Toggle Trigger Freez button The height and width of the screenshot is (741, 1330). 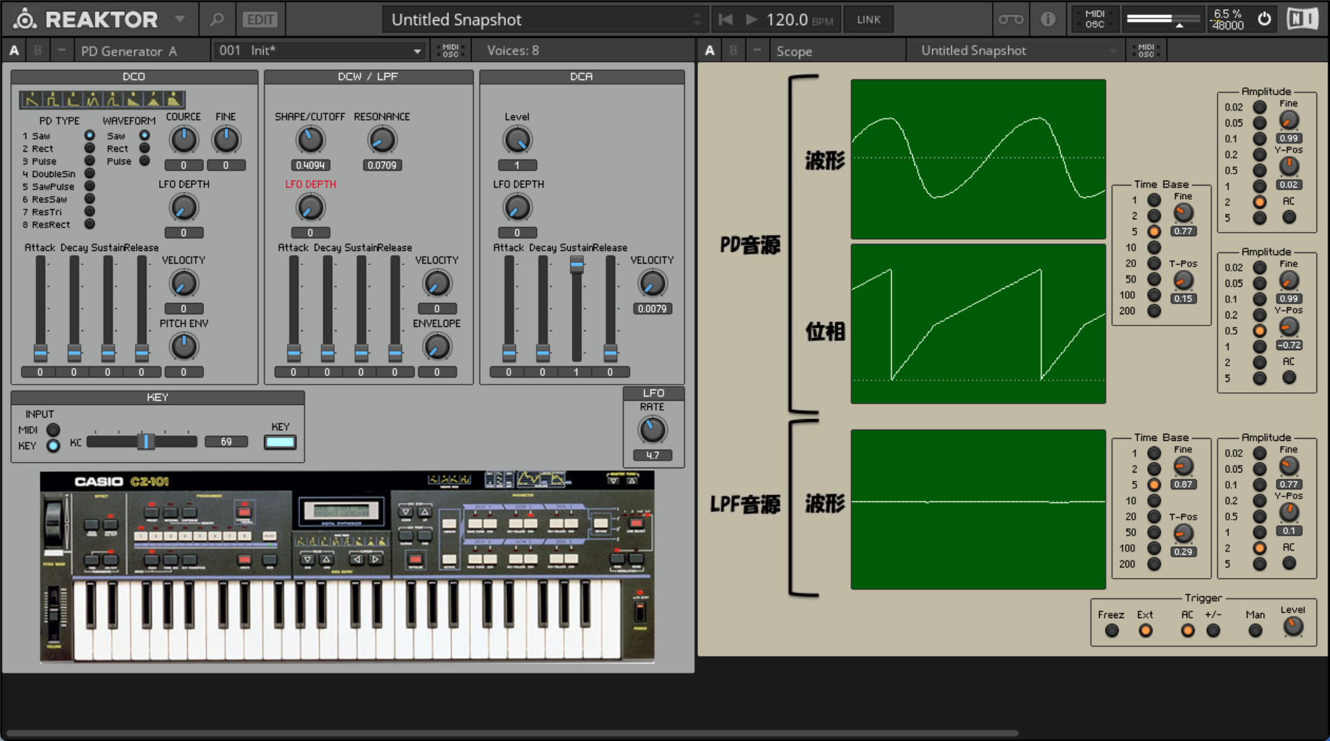point(1112,631)
